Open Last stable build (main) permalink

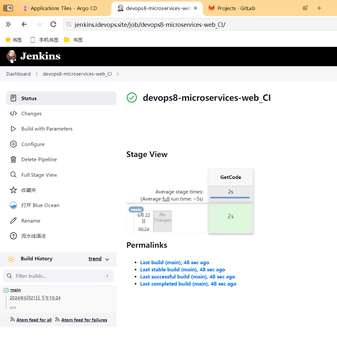pyautogui.click(x=183, y=269)
